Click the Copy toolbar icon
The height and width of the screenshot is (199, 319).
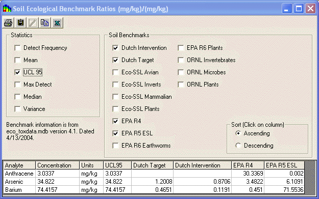point(45,23)
